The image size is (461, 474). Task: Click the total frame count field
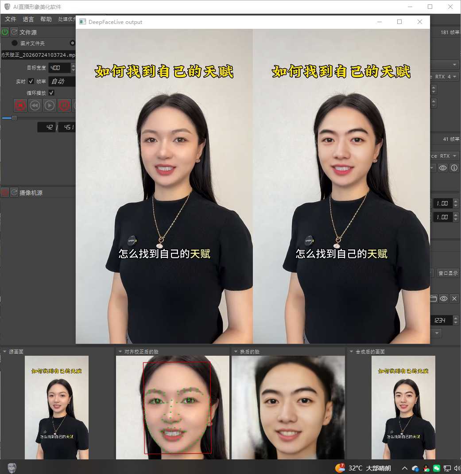pyautogui.click(x=67, y=127)
